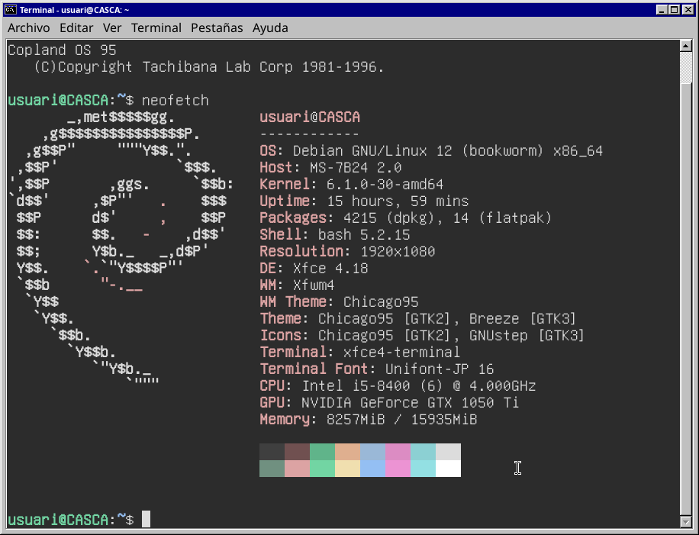Select the yellow color swatch
Viewport: 699px width, 535px height.
[347, 469]
